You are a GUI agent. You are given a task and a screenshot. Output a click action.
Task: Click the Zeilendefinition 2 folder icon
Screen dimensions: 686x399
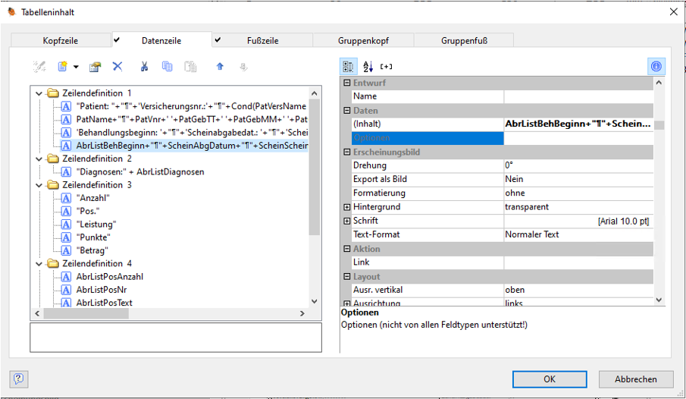pos(53,159)
